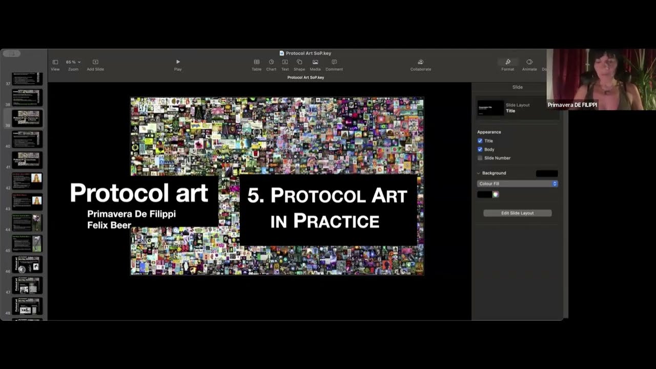Click the Edit Slide Layout button
Image resolution: width=656 pixels, height=369 pixels.
[518, 213]
